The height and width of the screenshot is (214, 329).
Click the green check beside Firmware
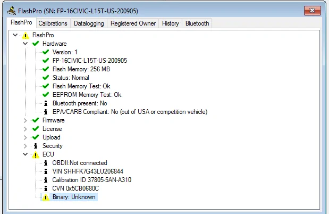coord(36,120)
